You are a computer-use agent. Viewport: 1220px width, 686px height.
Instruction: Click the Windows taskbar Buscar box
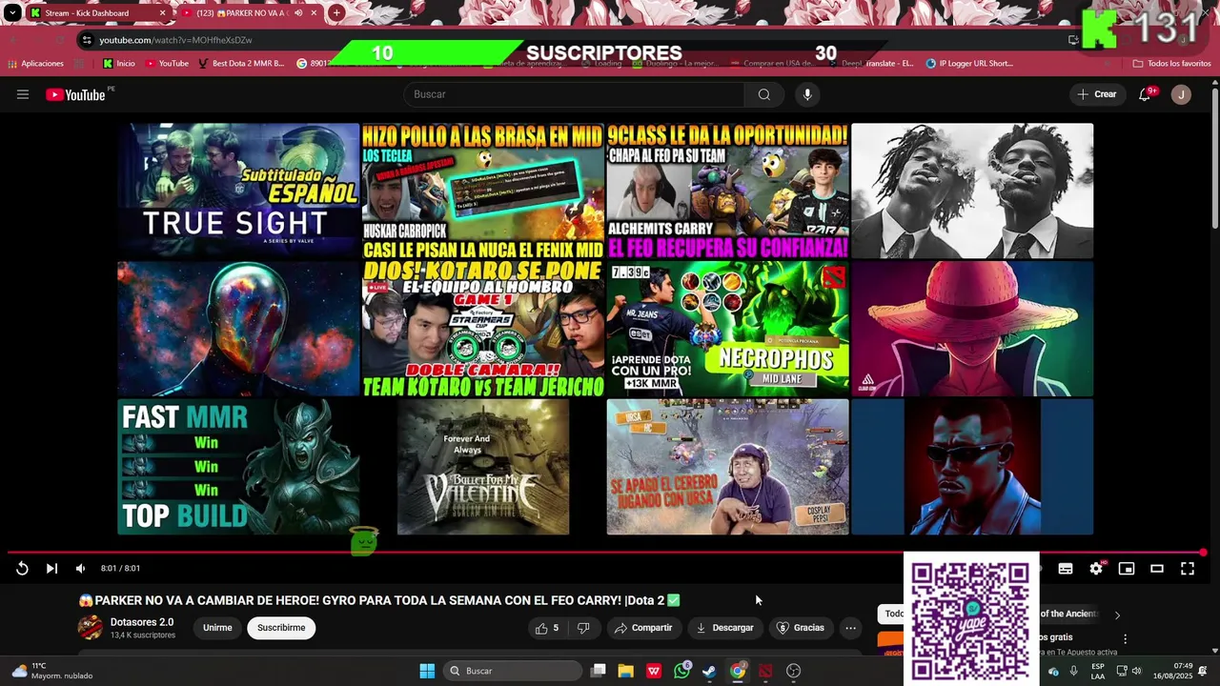(514, 671)
